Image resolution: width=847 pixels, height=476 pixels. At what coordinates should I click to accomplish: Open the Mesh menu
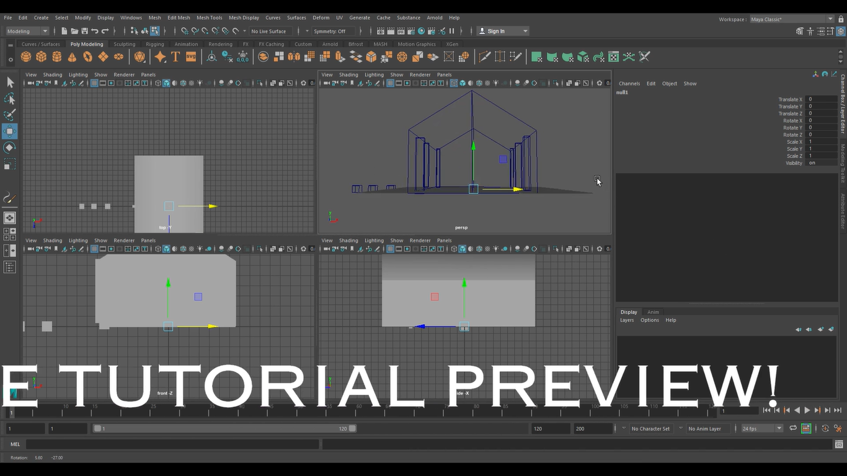pyautogui.click(x=154, y=17)
